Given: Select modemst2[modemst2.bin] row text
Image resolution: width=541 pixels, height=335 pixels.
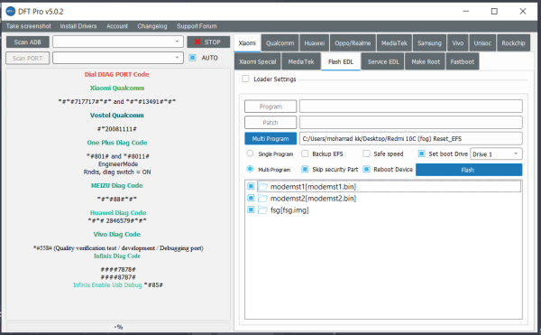Looking at the screenshot, I should 313,199.
